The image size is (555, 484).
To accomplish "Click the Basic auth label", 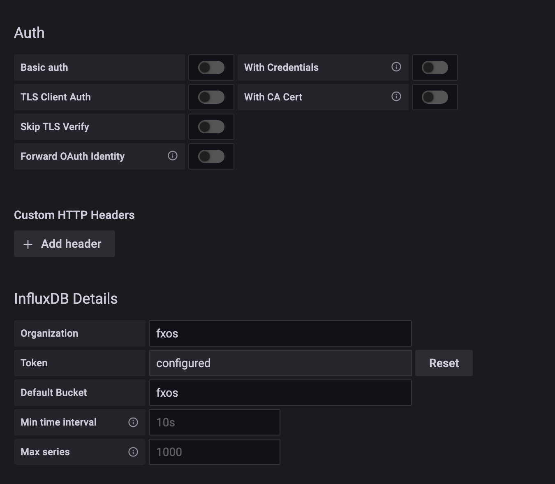I will click(x=44, y=67).
